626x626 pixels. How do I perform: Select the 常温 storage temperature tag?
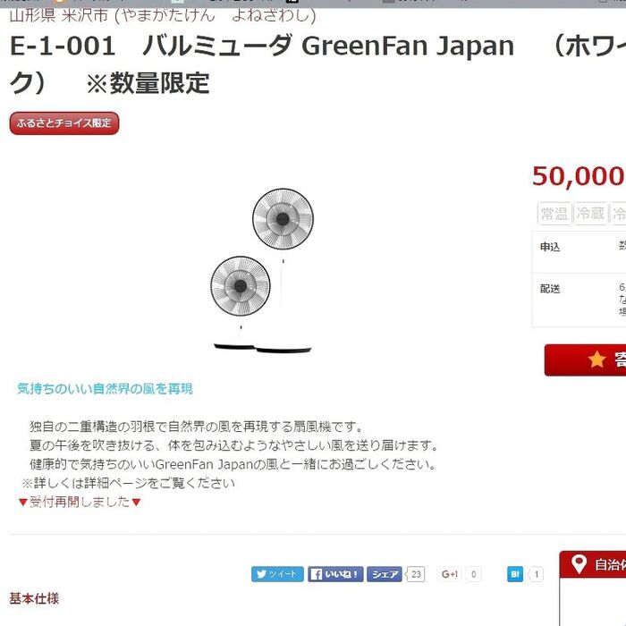[x=554, y=214]
